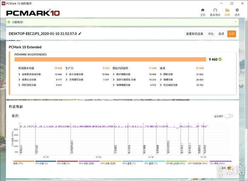Viewport: 248px width, 181px height.
Task: Click the pencil icon to rename result
Action: pyautogui.click(x=80, y=34)
